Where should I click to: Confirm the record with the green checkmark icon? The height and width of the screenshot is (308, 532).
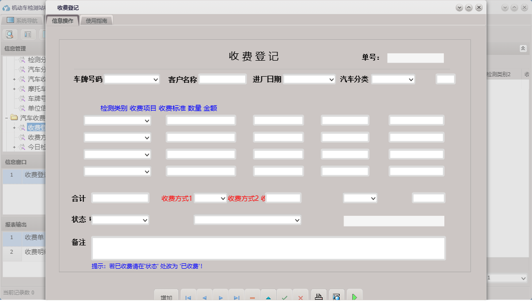(284, 297)
